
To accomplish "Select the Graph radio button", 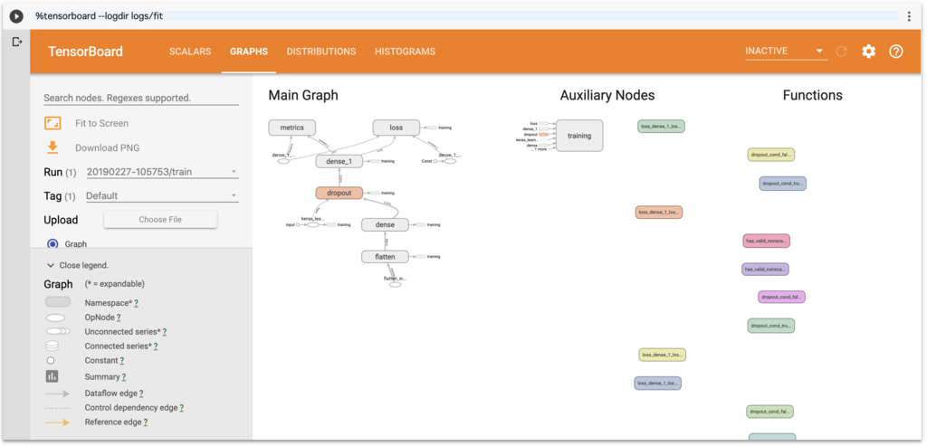I will pyautogui.click(x=53, y=243).
